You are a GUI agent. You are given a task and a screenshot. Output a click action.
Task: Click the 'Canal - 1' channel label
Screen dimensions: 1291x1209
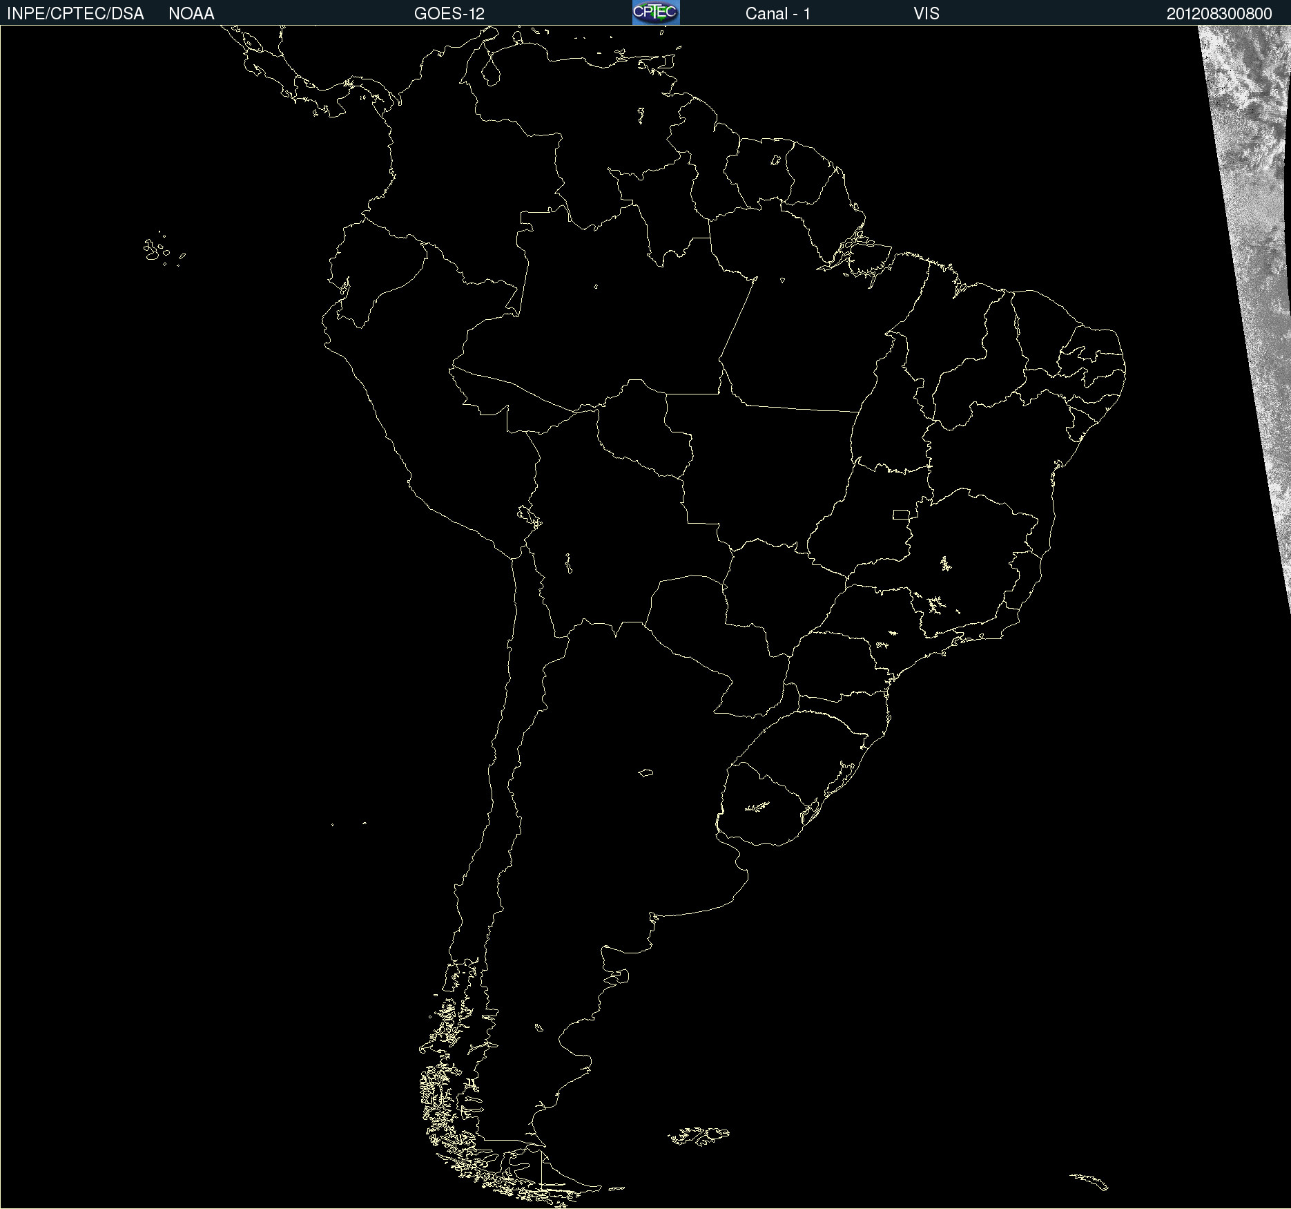coord(778,14)
